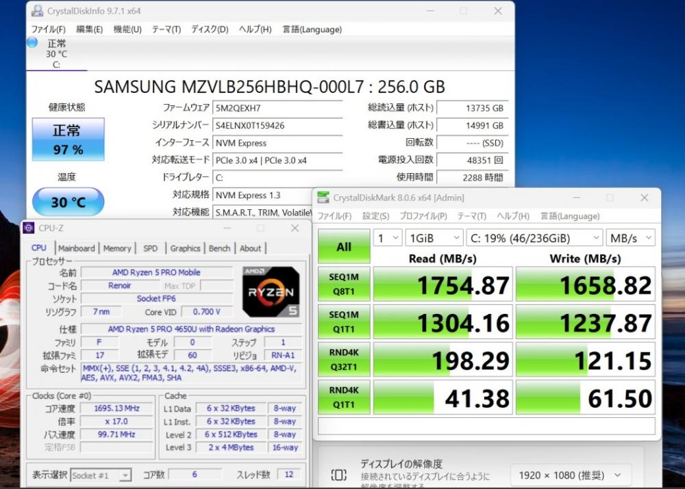Open 言語(Language) menu in CrystalDiskInfo

pos(312,29)
